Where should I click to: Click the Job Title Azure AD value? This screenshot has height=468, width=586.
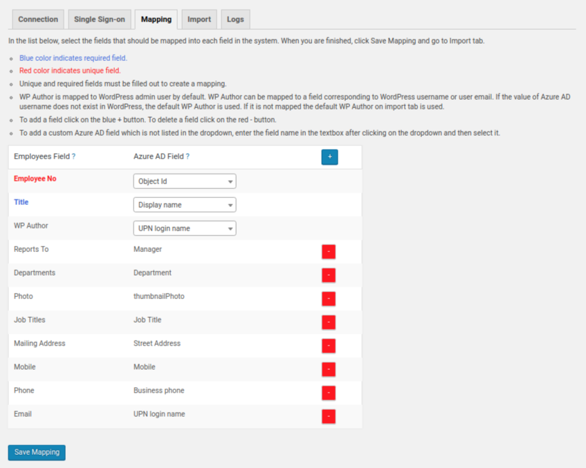(x=147, y=321)
